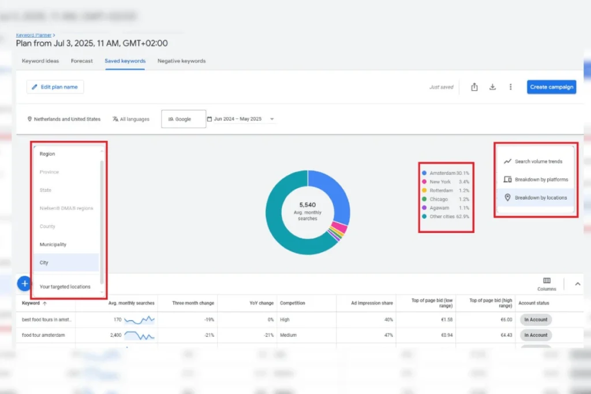The height and width of the screenshot is (394, 591).
Task: Click the share icon beside Just saved
Action: click(x=474, y=87)
